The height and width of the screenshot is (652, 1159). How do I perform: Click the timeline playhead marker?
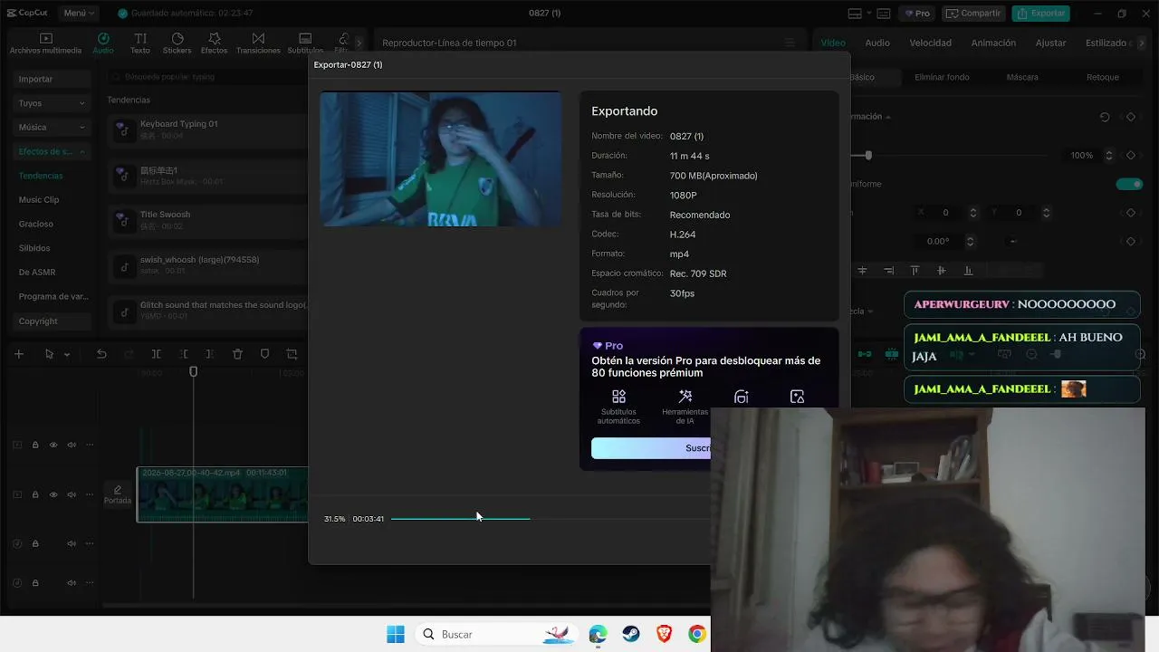pos(193,372)
